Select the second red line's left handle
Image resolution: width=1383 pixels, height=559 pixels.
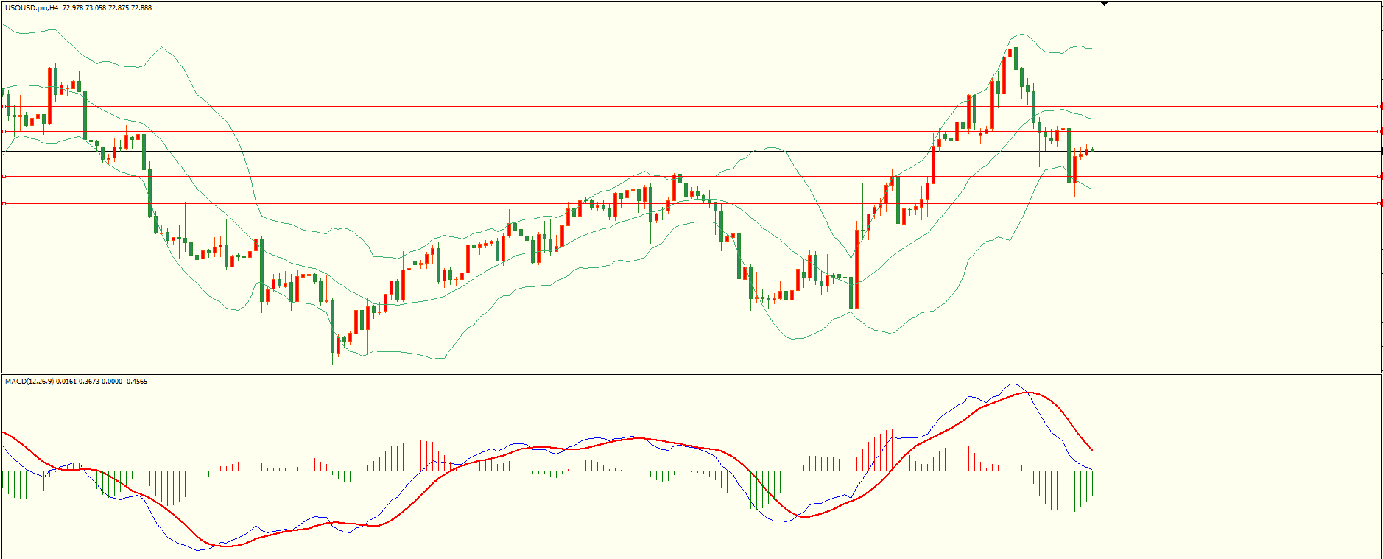[x=4, y=132]
